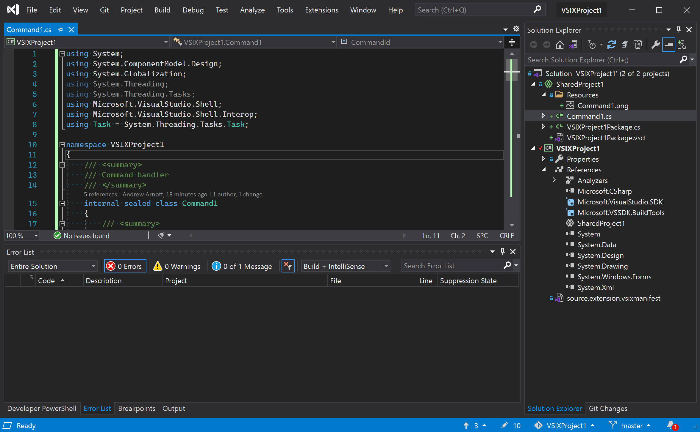
Task: Click the Output tab
Action: coord(174,408)
